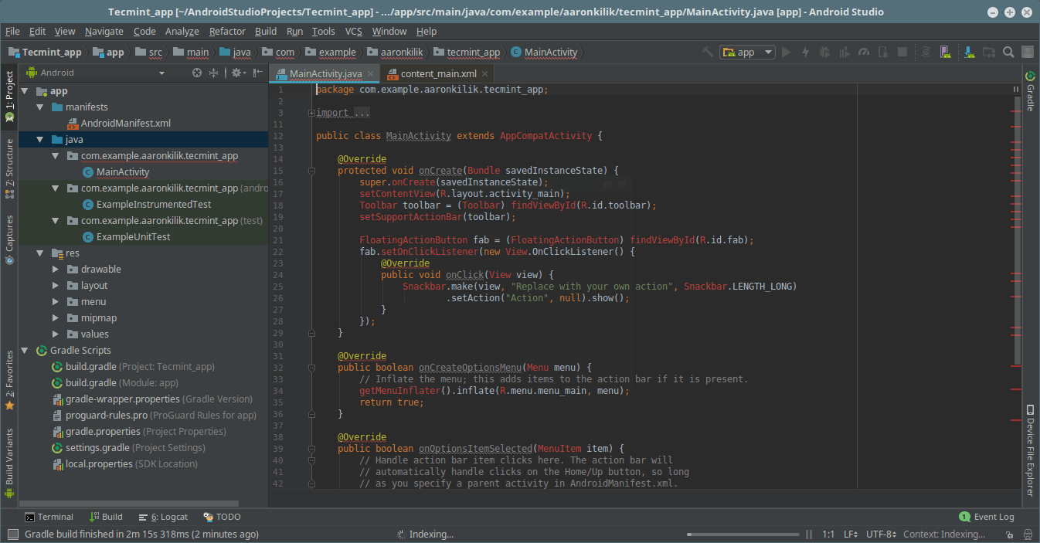The height and width of the screenshot is (543, 1040).
Task: Open the Terminal tool window
Action: click(49, 517)
